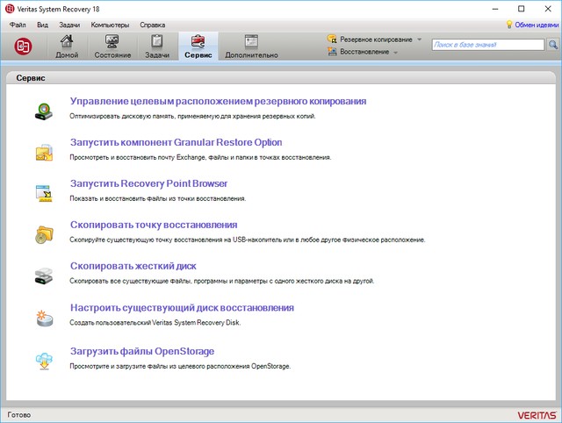Click the backup destination management disk icon
This screenshot has height=423, width=562.
pyautogui.click(x=44, y=111)
